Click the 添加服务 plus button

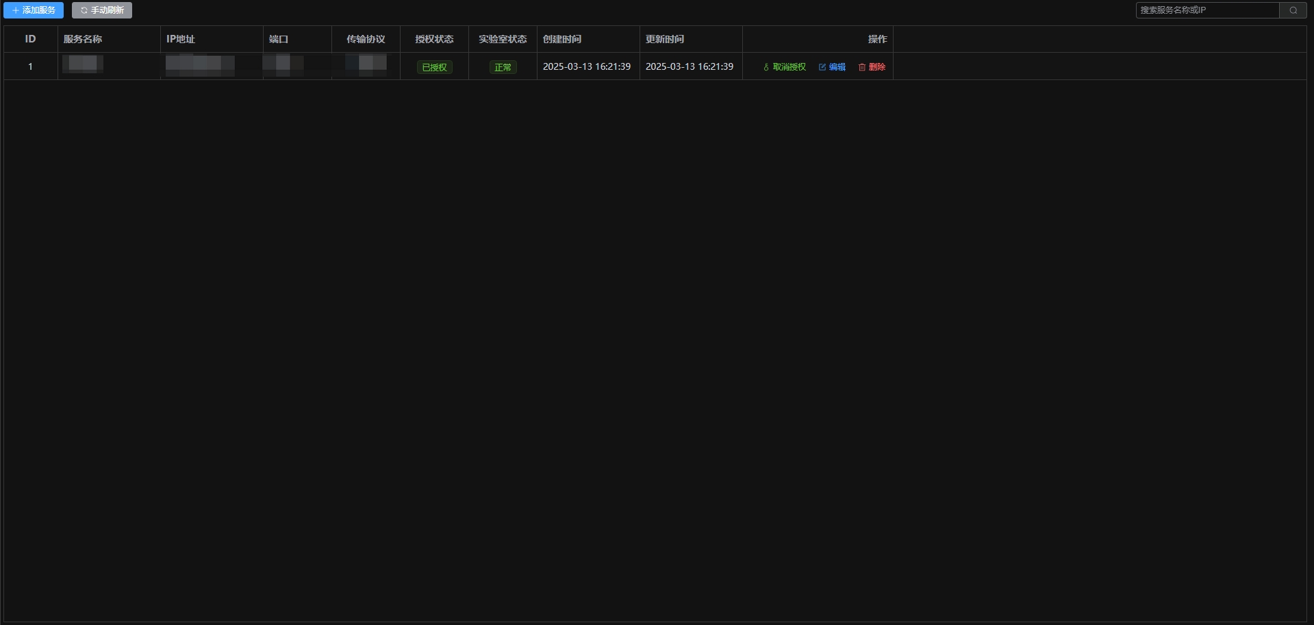(x=34, y=10)
